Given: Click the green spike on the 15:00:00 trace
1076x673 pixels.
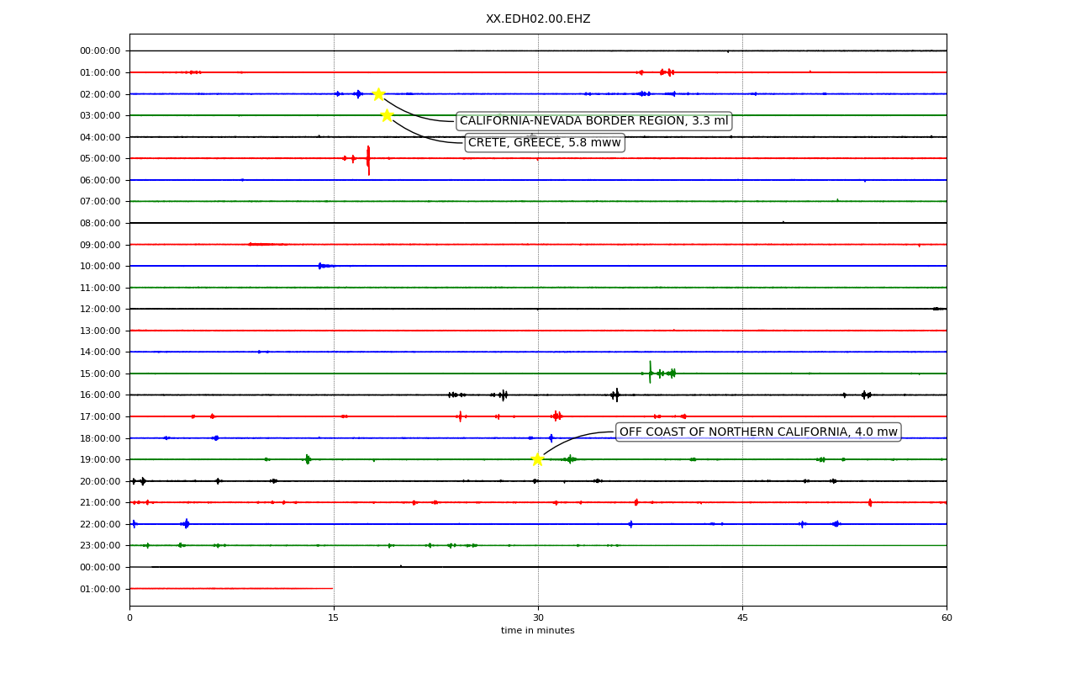Looking at the screenshot, I should (650, 373).
